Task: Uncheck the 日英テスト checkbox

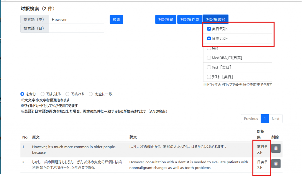Action: pos(209,39)
